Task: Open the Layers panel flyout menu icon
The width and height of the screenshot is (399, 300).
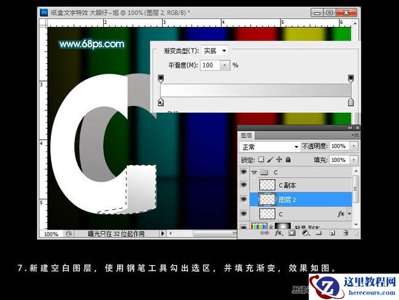Action: tap(355, 135)
